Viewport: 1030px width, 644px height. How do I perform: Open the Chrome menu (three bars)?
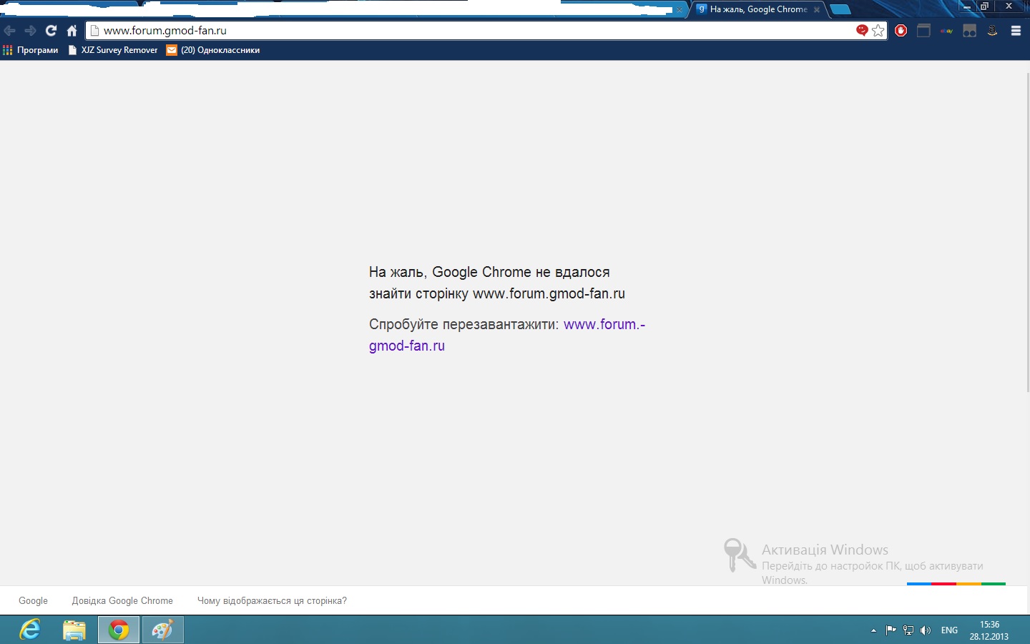[1016, 31]
